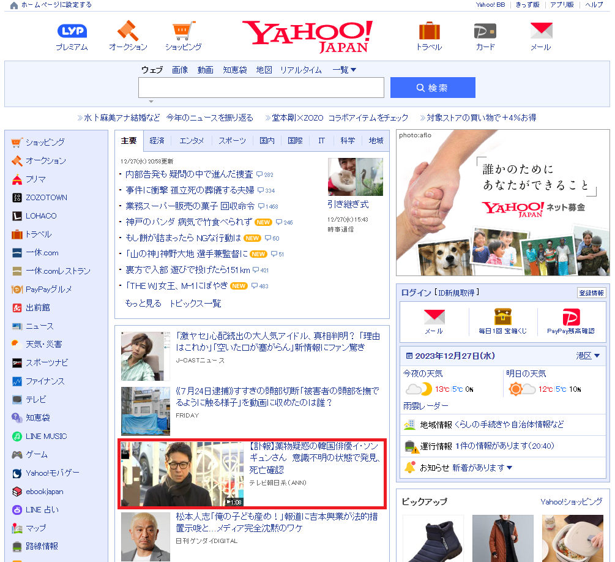The width and height of the screenshot is (615, 562).
Task: Click the home icon for set-as-homepage
Action: [13, 5]
